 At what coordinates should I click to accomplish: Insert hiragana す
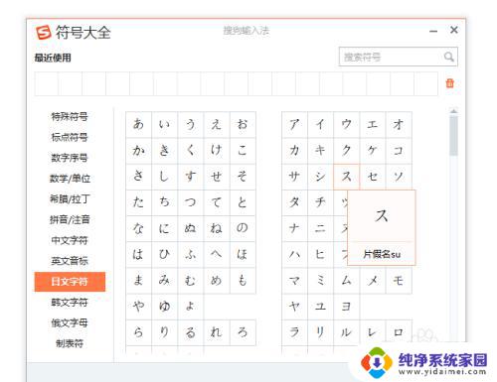tap(191, 177)
